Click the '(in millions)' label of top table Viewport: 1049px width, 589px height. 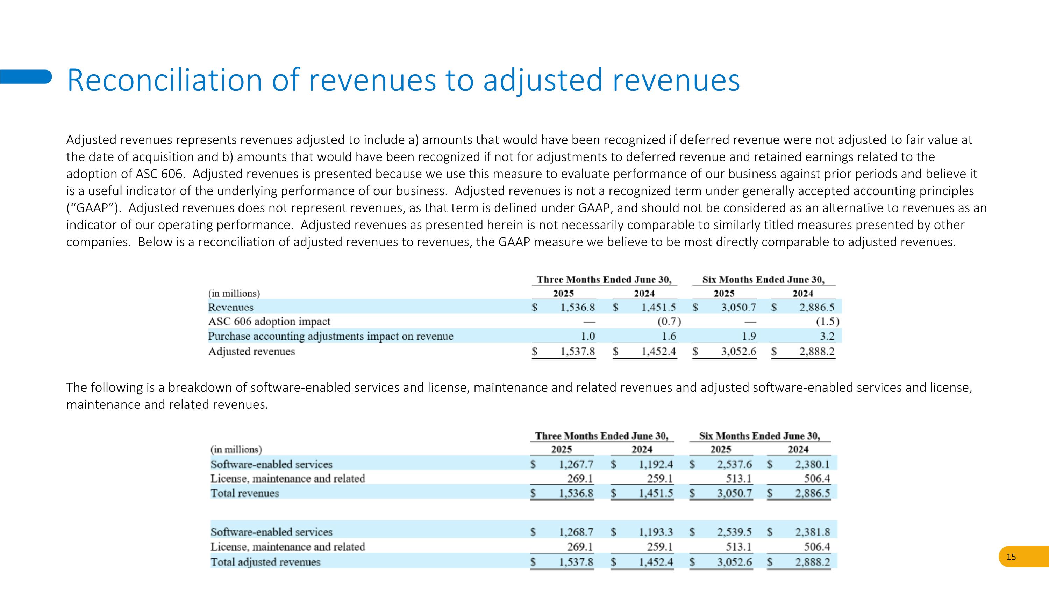point(234,294)
